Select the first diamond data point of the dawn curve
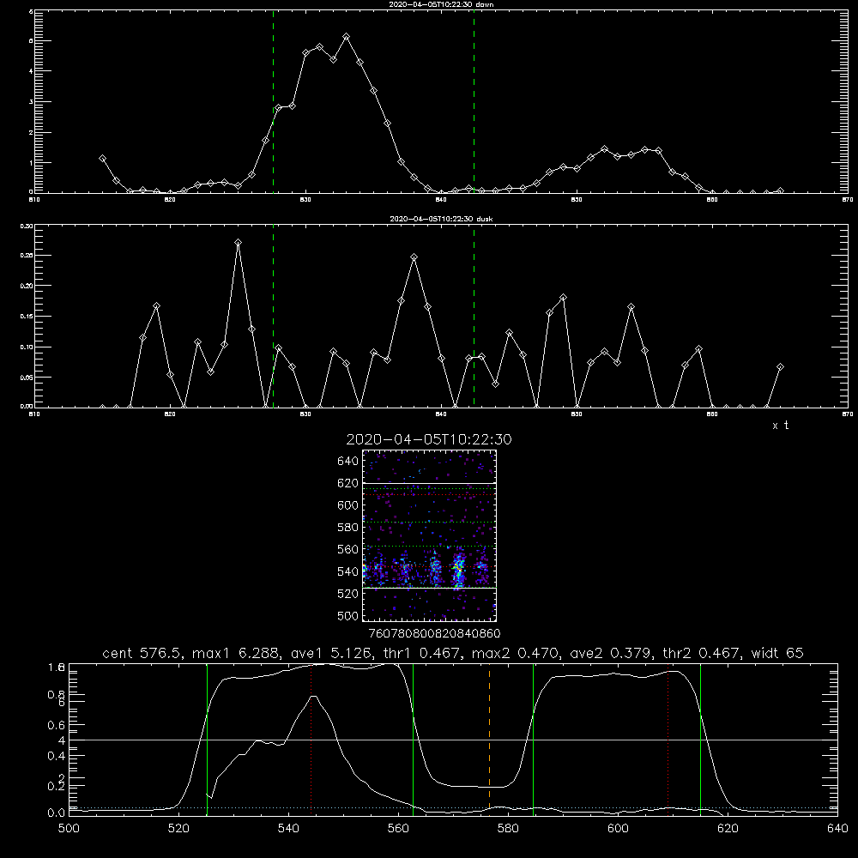Screen dimensions: 858x858 (102, 158)
